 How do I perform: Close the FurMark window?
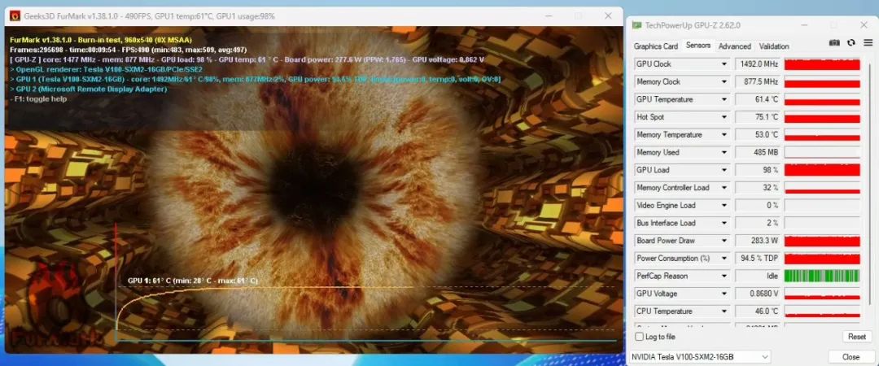(x=608, y=16)
